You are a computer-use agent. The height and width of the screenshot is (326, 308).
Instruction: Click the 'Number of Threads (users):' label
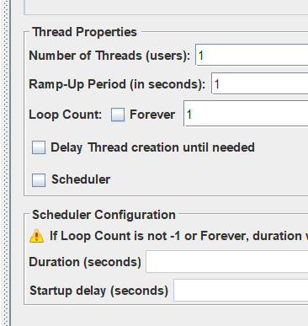[x=109, y=56]
